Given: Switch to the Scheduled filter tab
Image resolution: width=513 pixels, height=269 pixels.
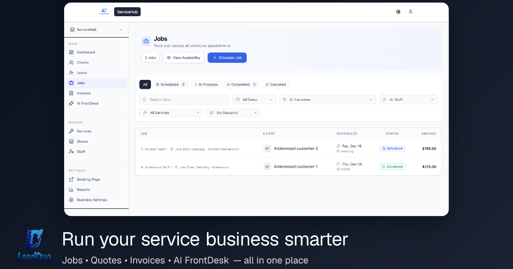Looking at the screenshot, I should point(171,85).
